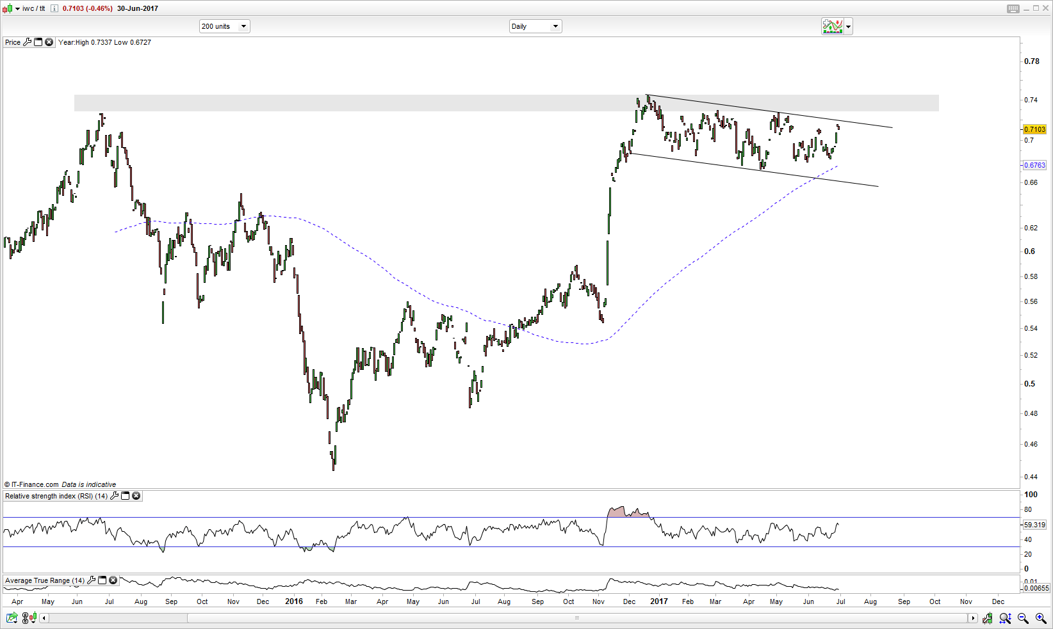Open the Price panel wrench settings
The image size is (1053, 629).
click(27, 42)
